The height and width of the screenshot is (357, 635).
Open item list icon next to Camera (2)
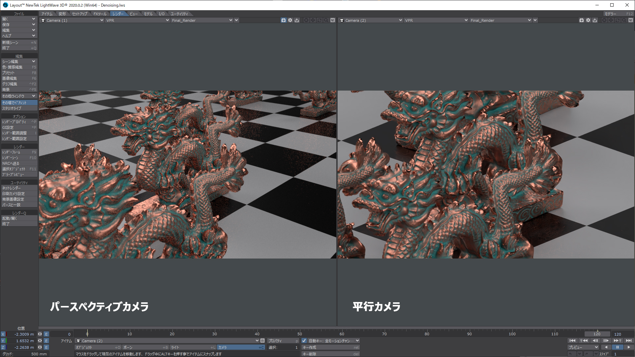click(262, 341)
